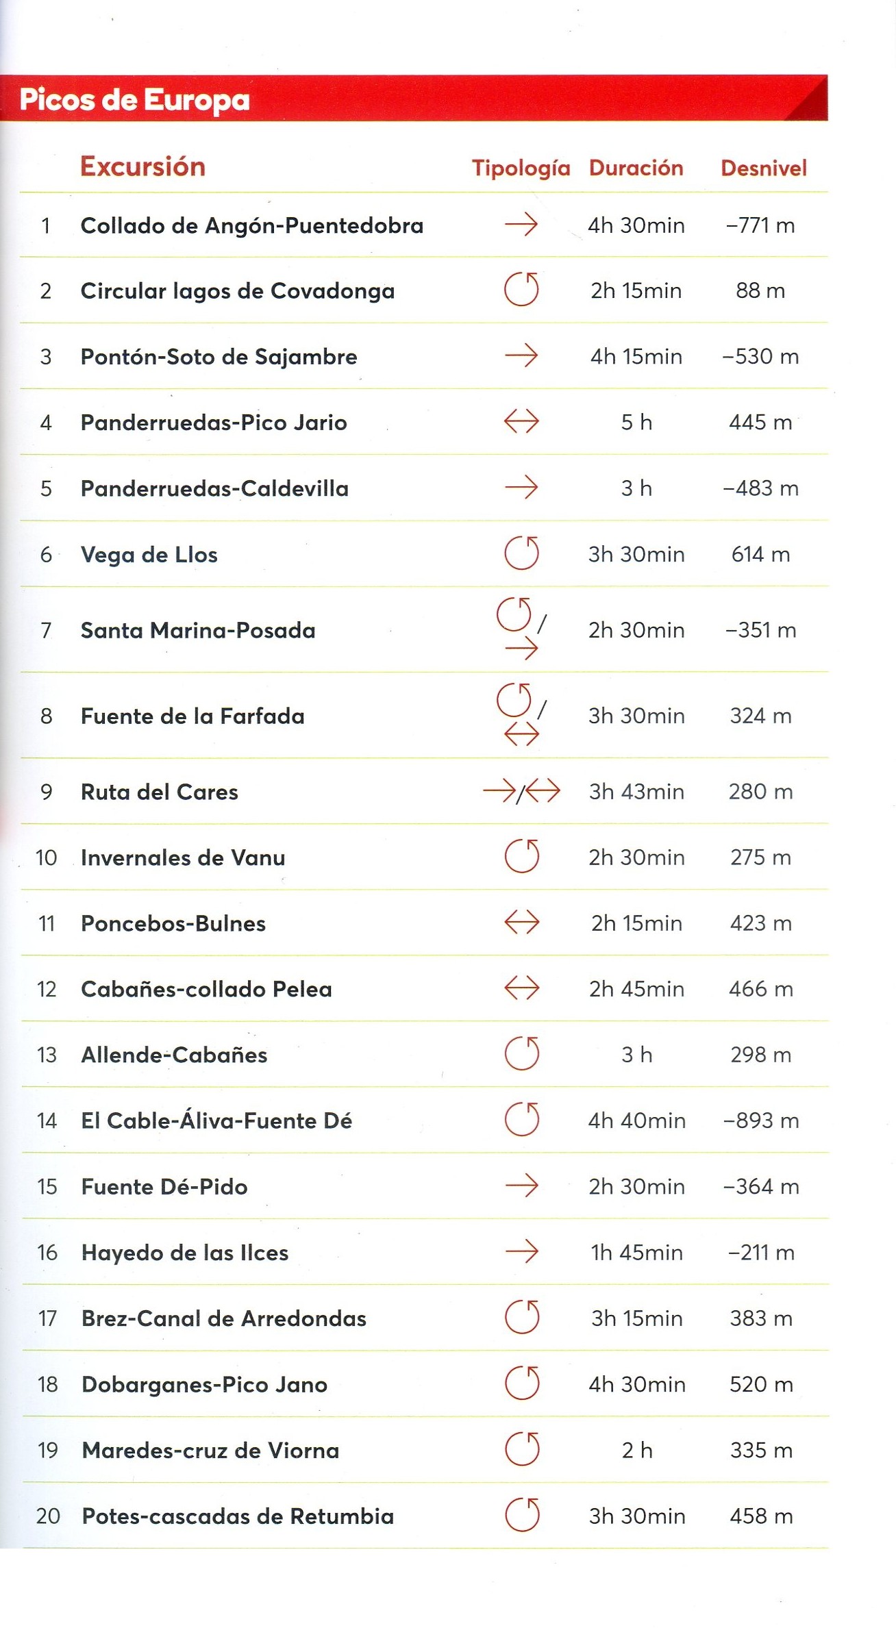
Task: Click the circular route icon for Vega de Llos
Action: (x=521, y=553)
